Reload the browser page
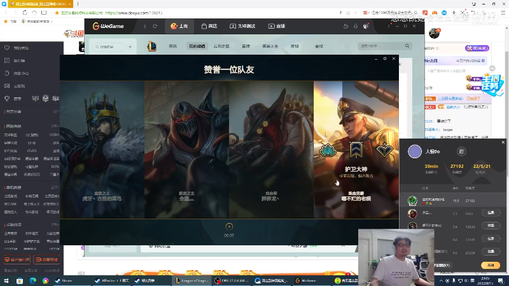 [25, 13]
